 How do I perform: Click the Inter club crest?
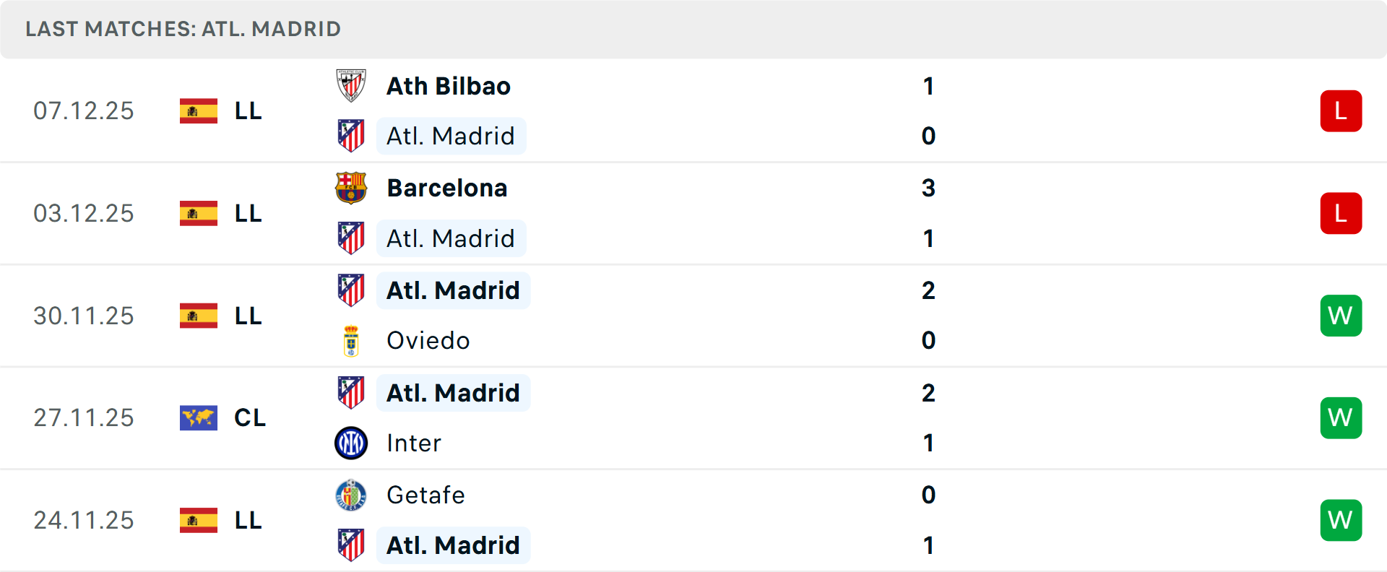pos(351,443)
